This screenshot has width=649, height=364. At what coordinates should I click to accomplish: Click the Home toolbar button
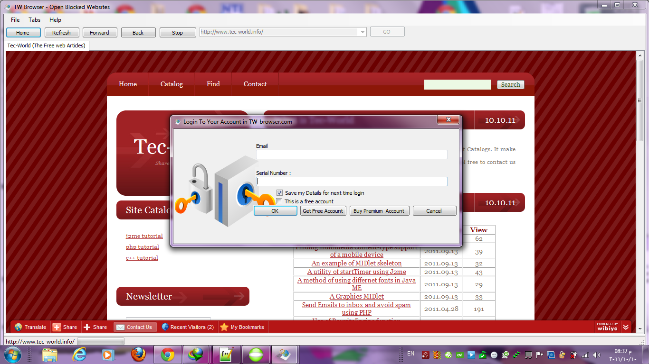23,33
